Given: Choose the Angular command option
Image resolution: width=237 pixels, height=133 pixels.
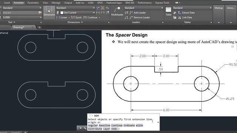Looking at the screenshot, I should pyautogui.click(x=93, y=126).
